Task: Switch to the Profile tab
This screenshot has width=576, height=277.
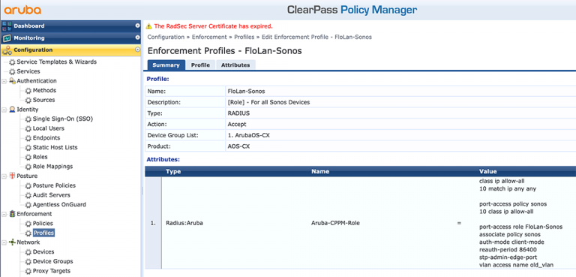Action: pos(200,65)
